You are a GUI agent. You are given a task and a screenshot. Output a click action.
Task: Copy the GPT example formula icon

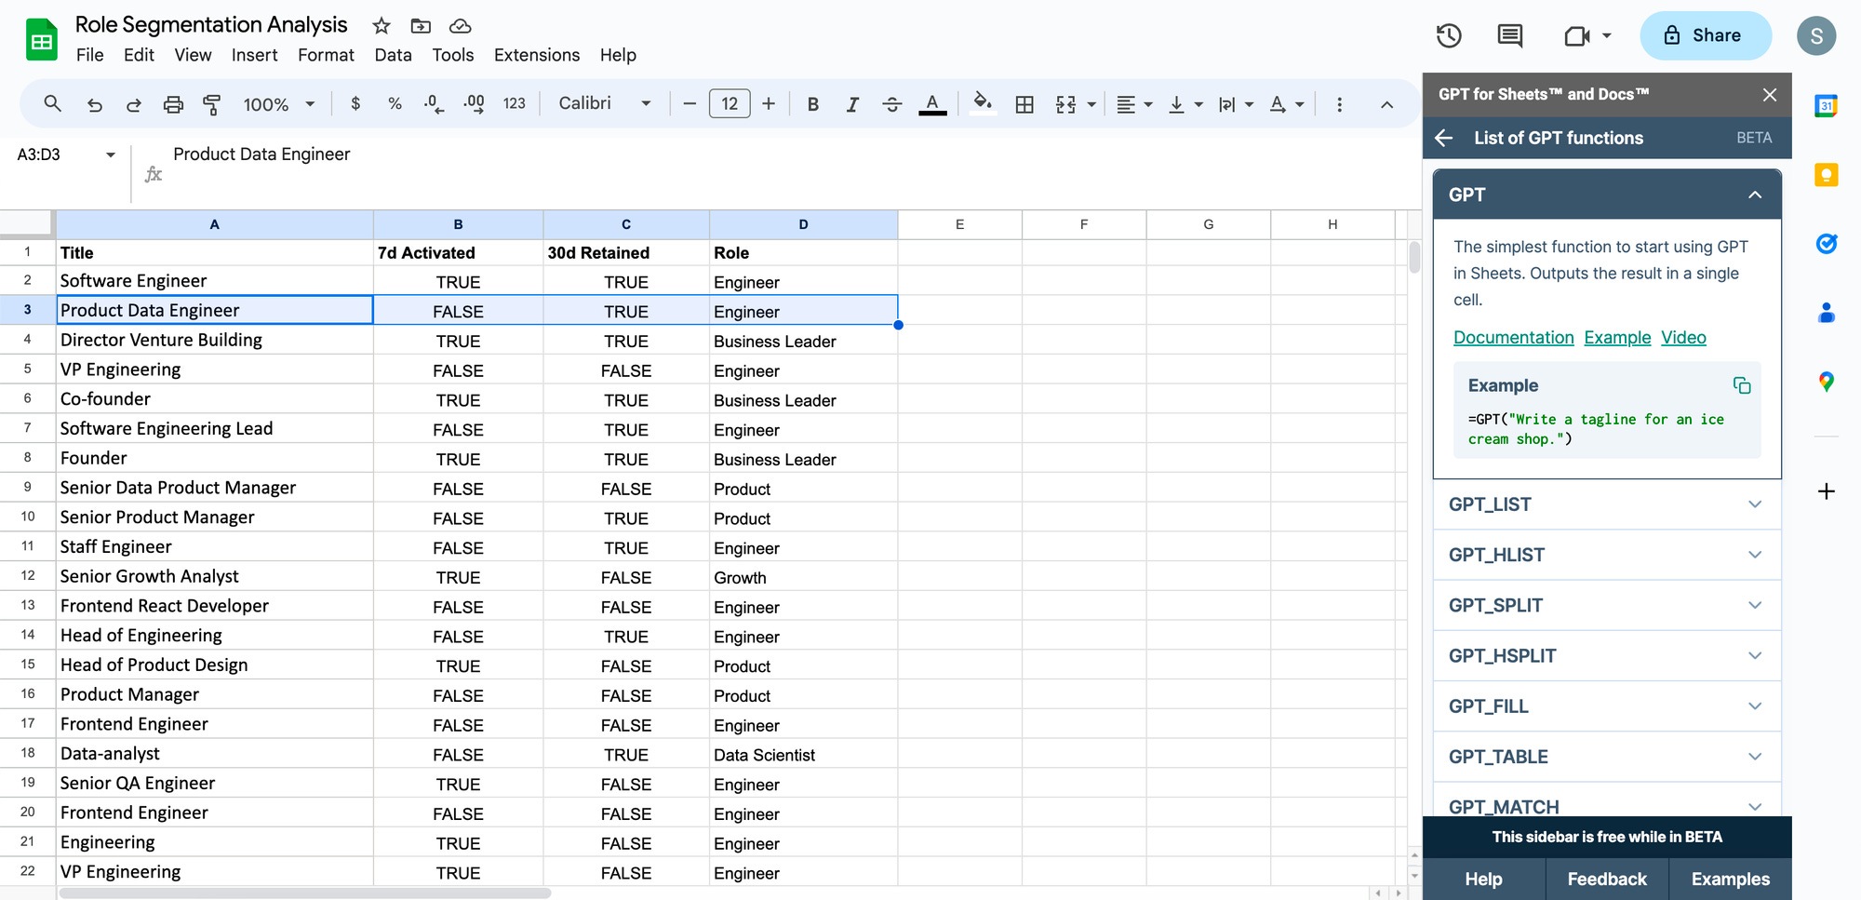[x=1742, y=385]
